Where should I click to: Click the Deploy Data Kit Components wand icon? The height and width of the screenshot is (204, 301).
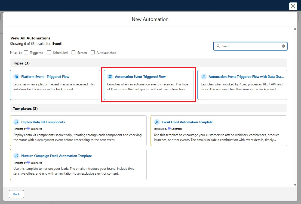tap(16, 122)
